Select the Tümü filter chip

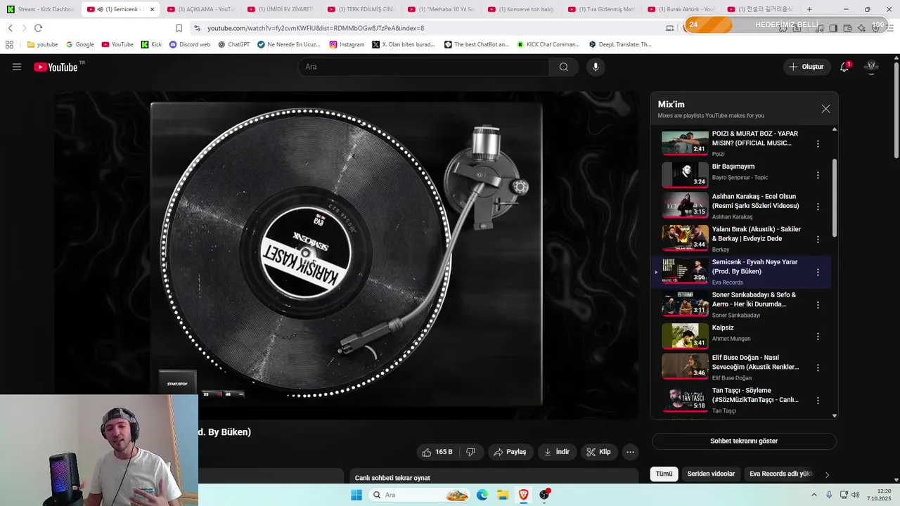[664, 474]
